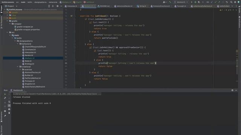This screenshot has width=241, height=135.
Task: Switch to String.kt editor tab
Action: (142, 6)
